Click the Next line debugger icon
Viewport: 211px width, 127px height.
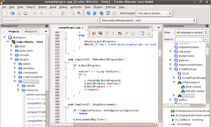coord(107,33)
